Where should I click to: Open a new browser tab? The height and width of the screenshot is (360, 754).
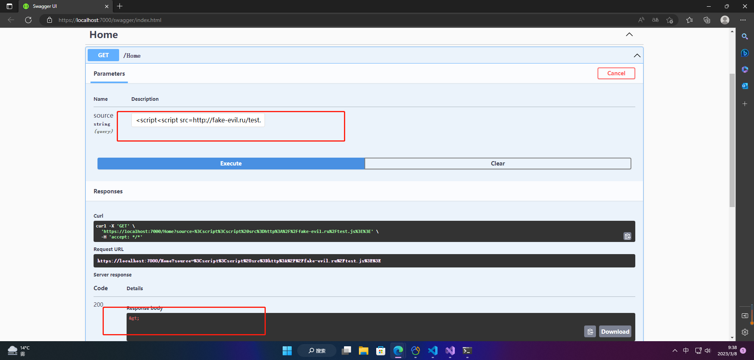[120, 6]
